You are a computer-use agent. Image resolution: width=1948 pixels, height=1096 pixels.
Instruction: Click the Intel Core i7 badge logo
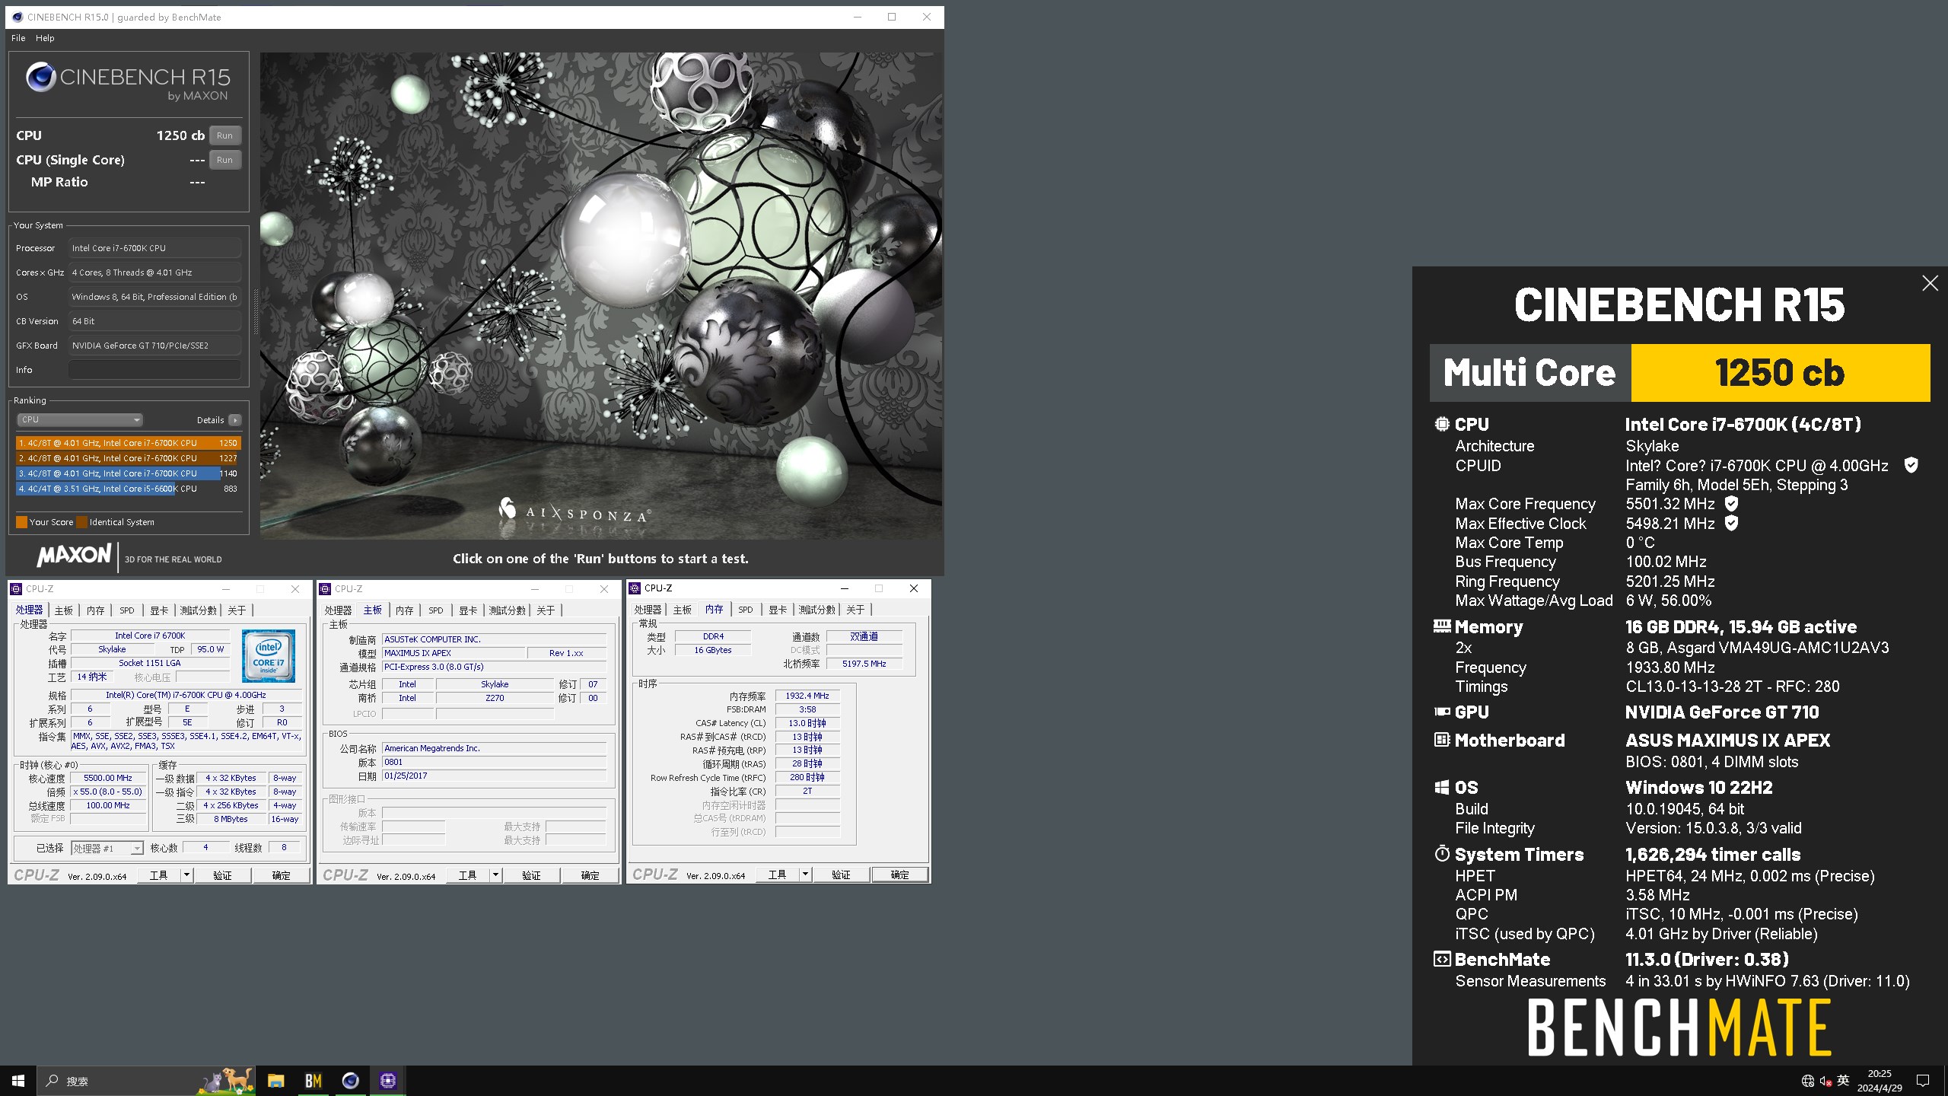point(269,656)
